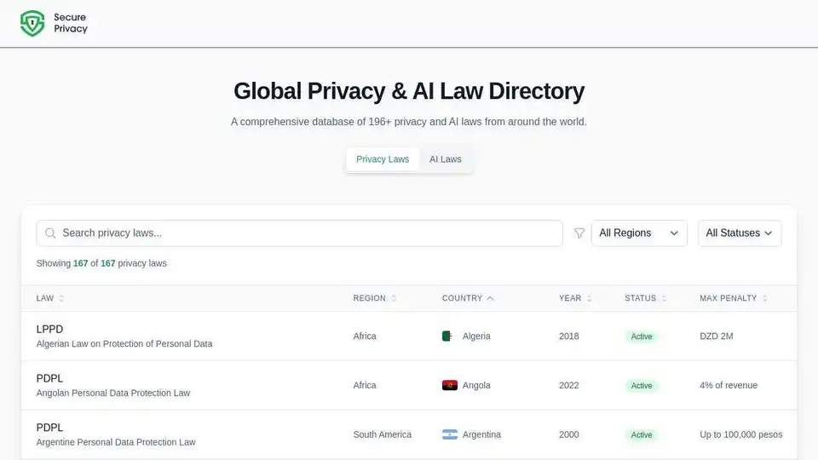Screen dimensions: 818x460
Task: Click the Secure Privacy shield logo
Action: [32, 23]
